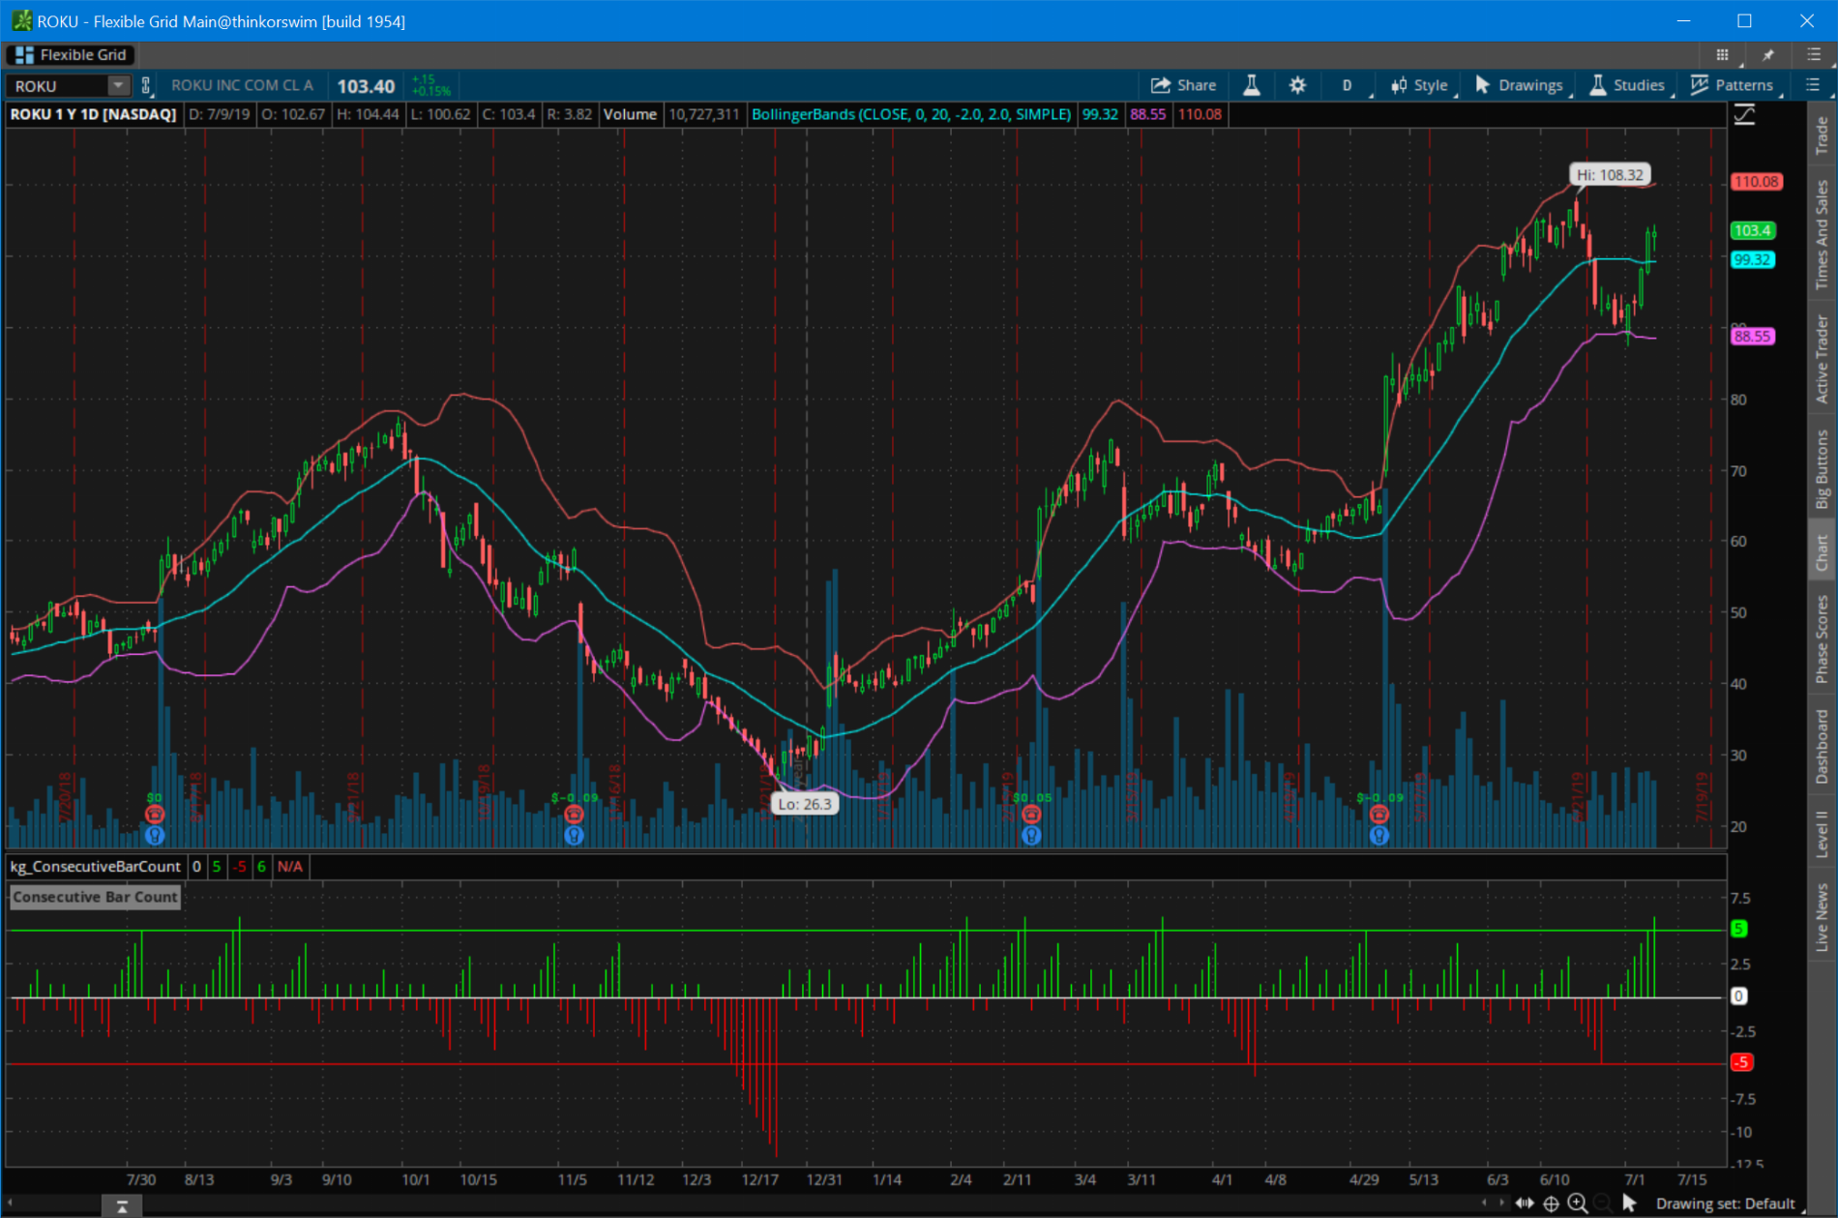Viewport: 1838px width, 1218px height.
Task: Click the horizontal scrollbar handle at bottom
Action: (x=122, y=1205)
